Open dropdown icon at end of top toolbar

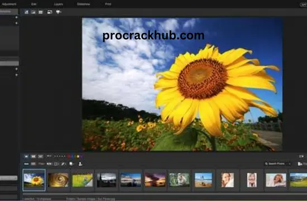point(59,12)
